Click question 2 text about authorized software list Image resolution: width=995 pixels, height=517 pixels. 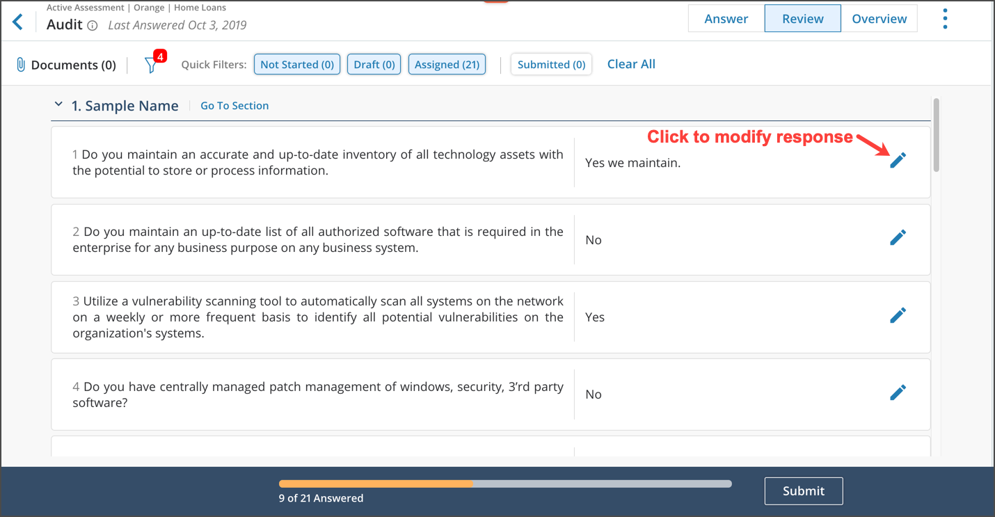pyautogui.click(x=318, y=239)
